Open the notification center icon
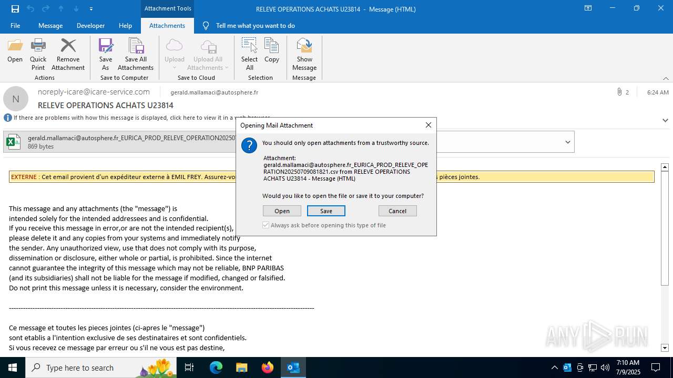Viewport: 673px width, 378px height. (656, 367)
